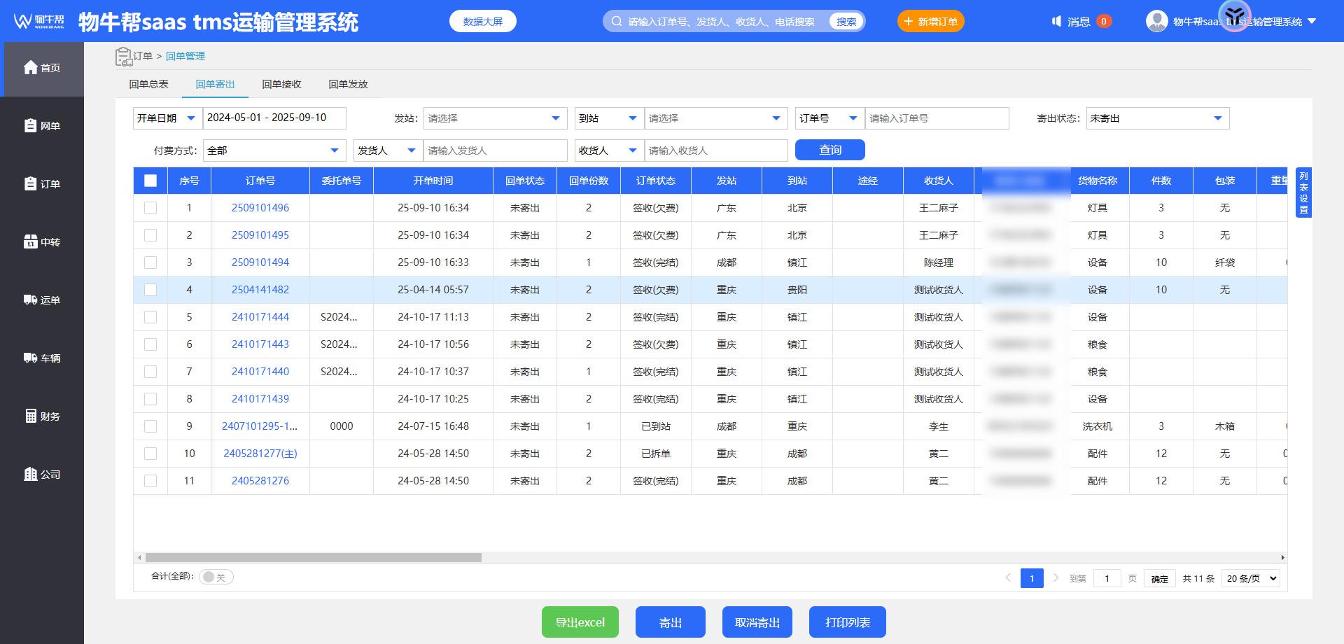This screenshot has width=1344, height=644.
Task: Switch to the 回单总表 tab
Action: [148, 84]
